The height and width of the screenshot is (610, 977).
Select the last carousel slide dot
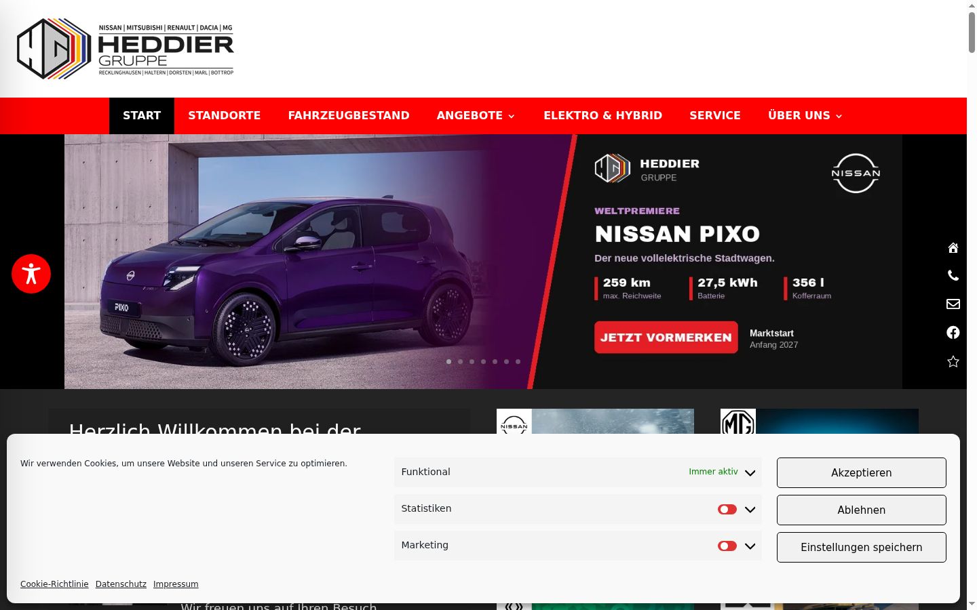pyautogui.click(x=518, y=361)
